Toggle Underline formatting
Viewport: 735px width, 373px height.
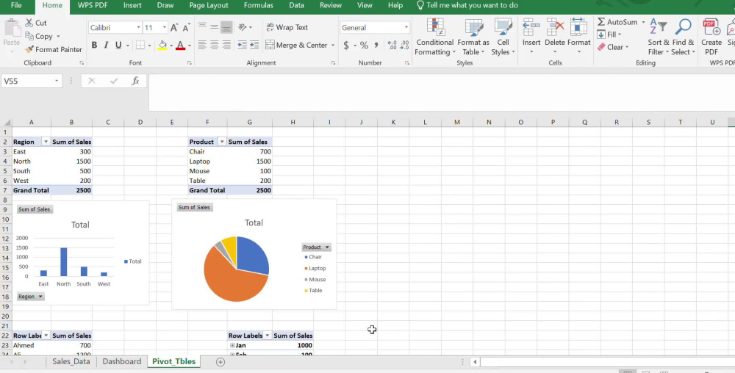[x=118, y=45]
